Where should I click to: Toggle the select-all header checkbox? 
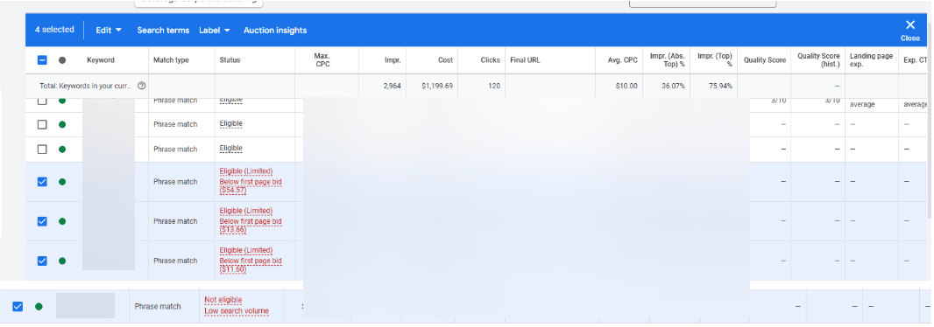(42, 60)
